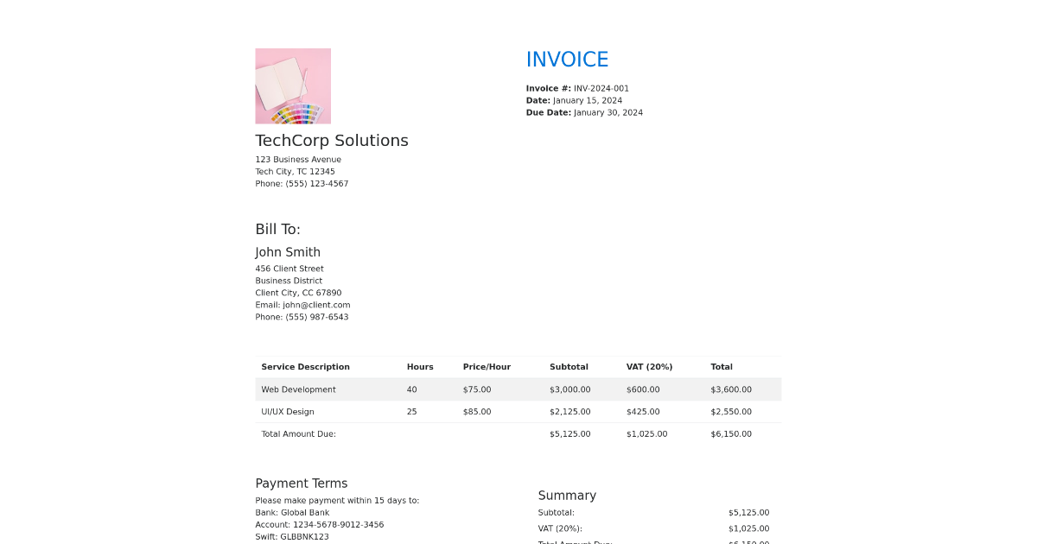Click the $75.00 price per hour cell
The image size is (1037, 544).
coord(477,389)
